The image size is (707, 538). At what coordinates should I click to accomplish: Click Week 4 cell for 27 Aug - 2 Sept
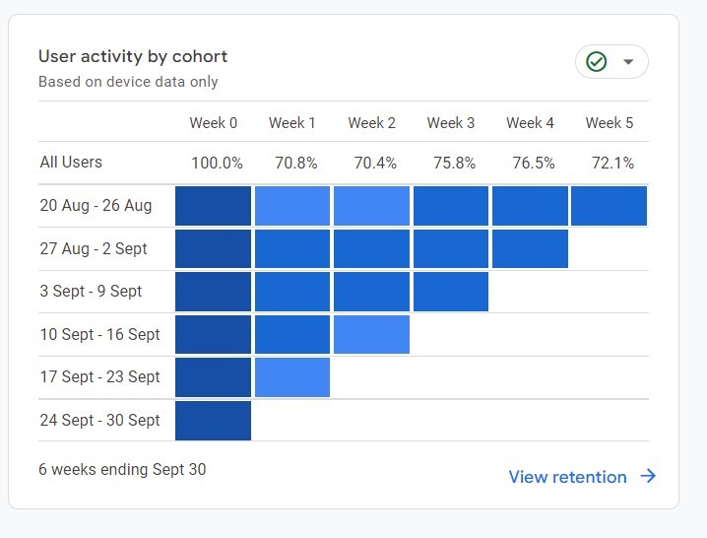(530, 248)
